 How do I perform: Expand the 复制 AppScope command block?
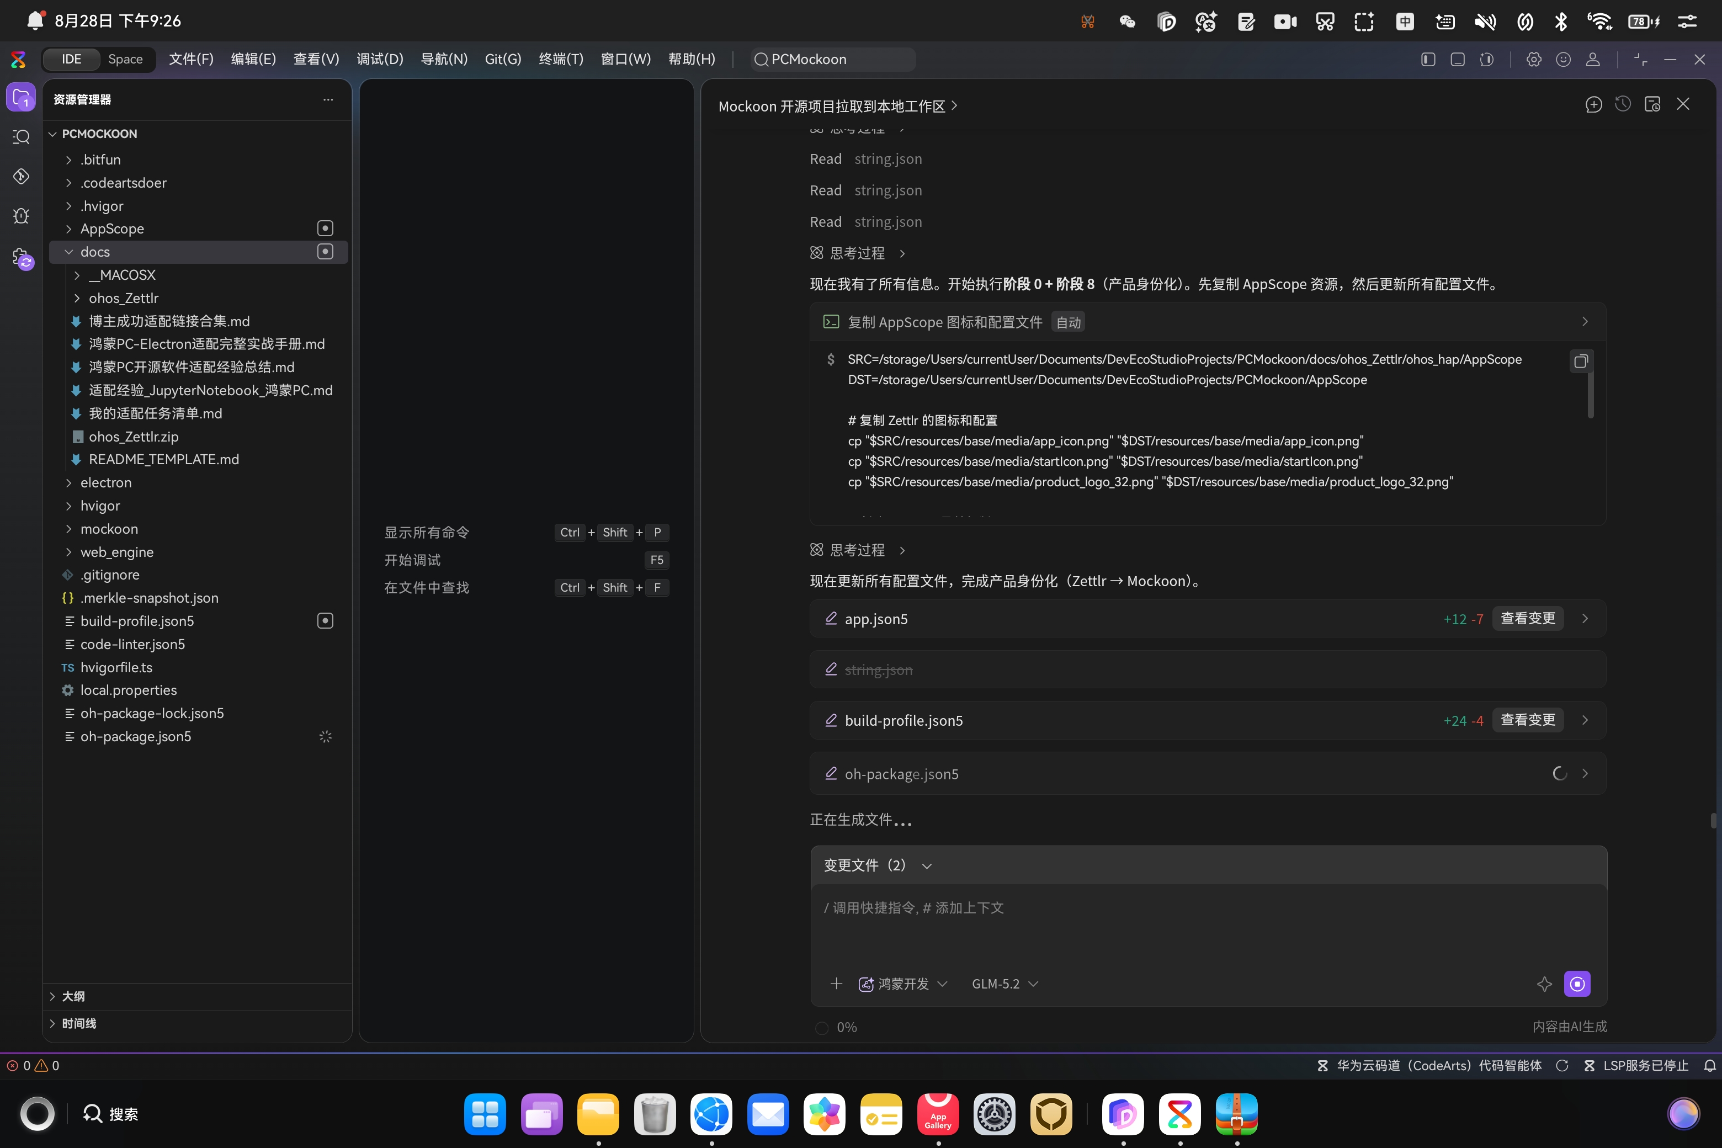pos(1585,322)
